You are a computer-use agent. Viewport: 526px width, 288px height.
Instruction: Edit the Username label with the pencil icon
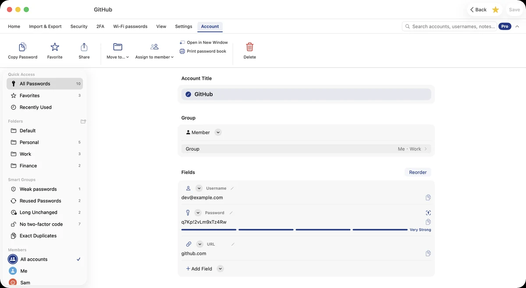click(232, 188)
